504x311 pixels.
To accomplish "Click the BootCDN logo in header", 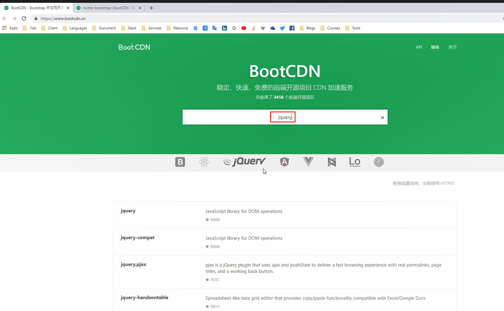I will coord(134,47).
